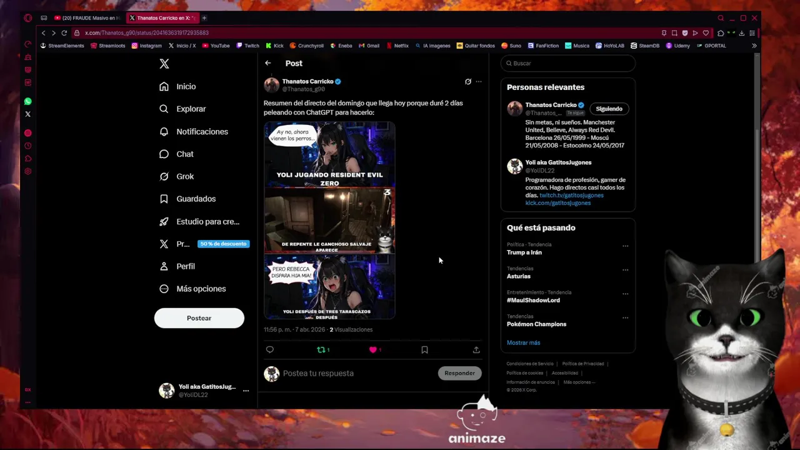Click the Responder button
800x450 pixels.
click(459, 373)
